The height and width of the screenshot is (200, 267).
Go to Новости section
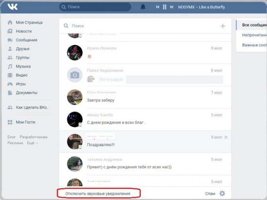pyautogui.click(x=23, y=31)
